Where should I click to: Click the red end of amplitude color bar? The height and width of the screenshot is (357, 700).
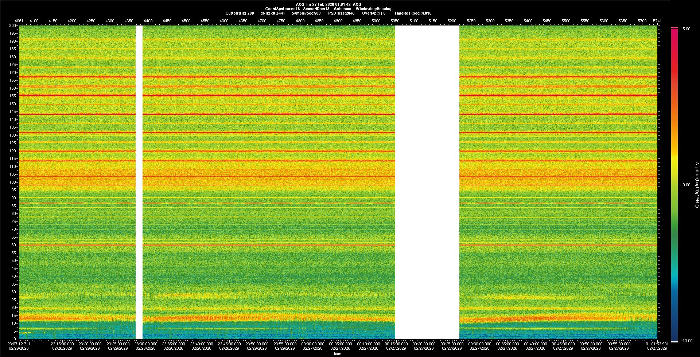(x=674, y=33)
